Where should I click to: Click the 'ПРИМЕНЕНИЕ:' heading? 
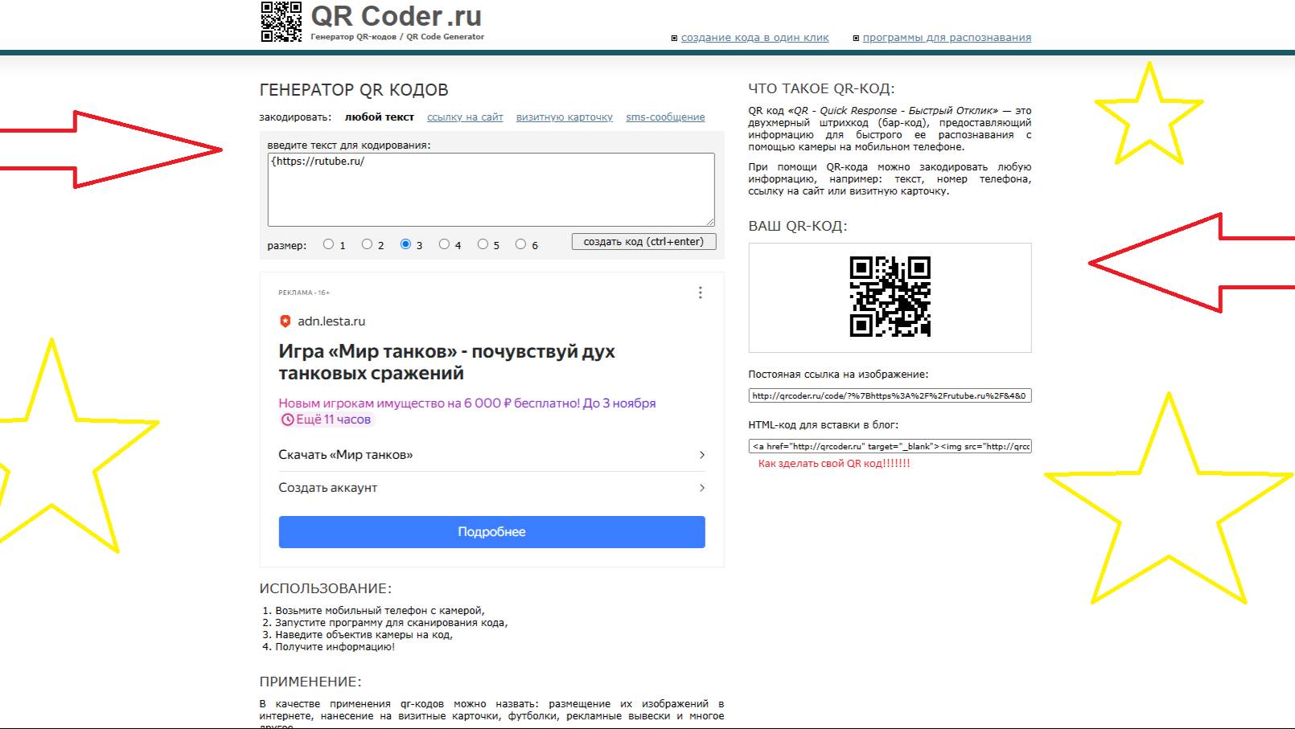(310, 682)
